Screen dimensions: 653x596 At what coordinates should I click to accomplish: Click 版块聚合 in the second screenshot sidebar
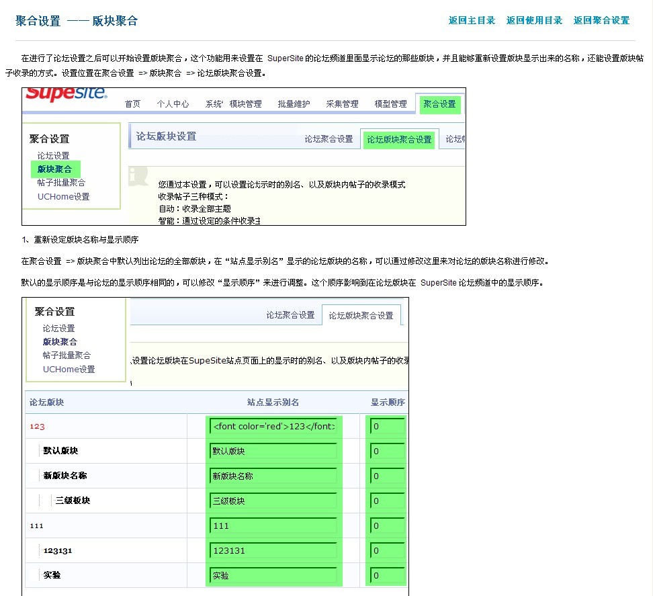coord(60,341)
